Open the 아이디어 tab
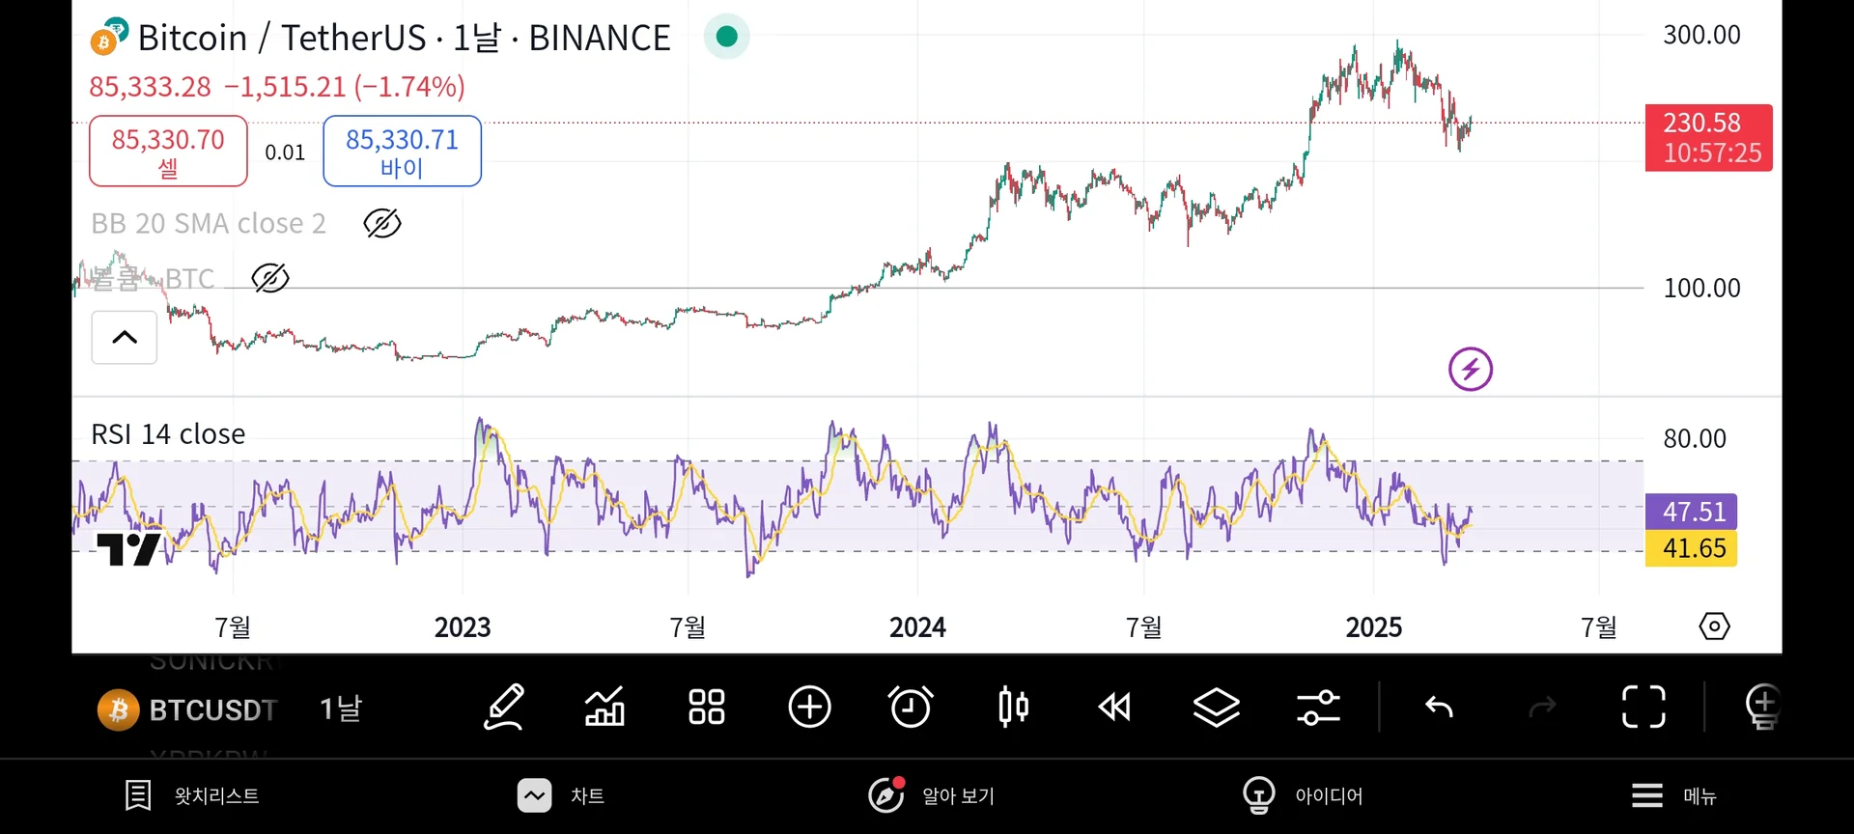The width and height of the screenshot is (1854, 834). point(1303,796)
